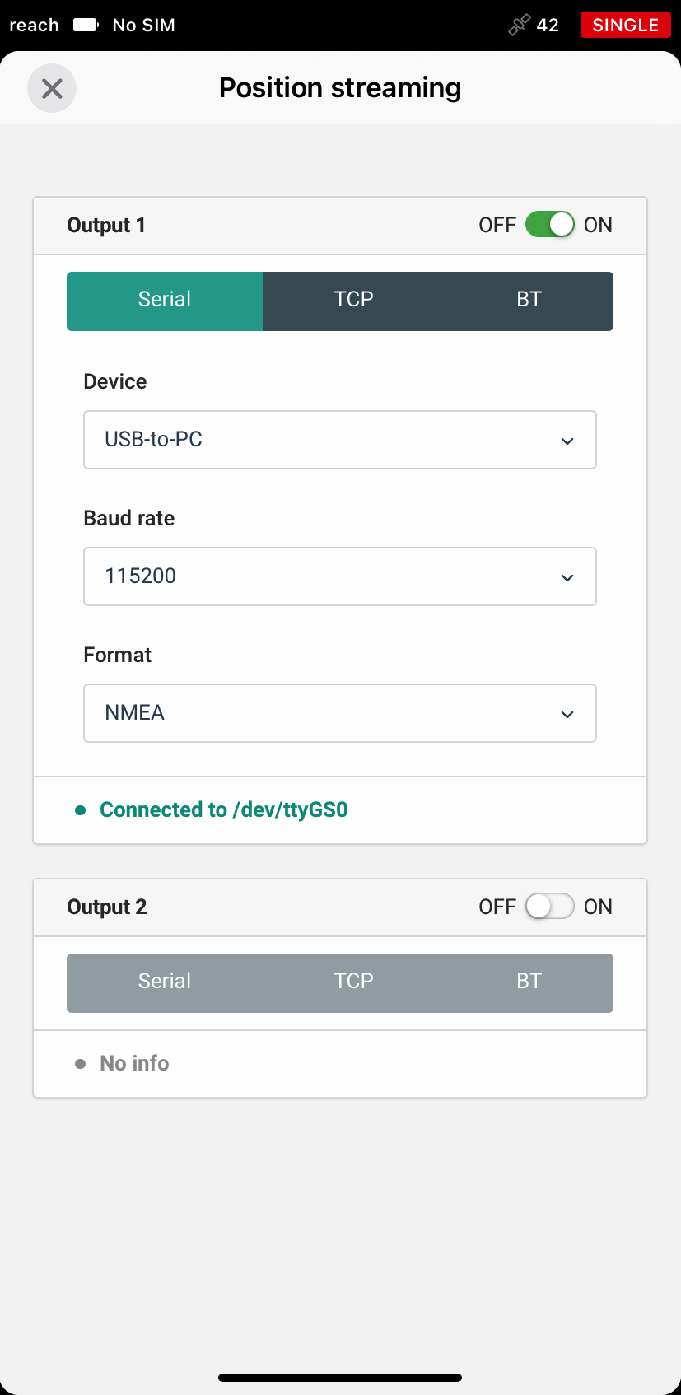Image resolution: width=681 pixels, height=1395 pixels.
Task: Tap the ON label next to Output 2
Action: point(598,907)
